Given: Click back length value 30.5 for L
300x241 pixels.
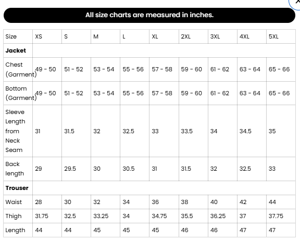Looking at the screenshot, I should [x=128, y=169].
